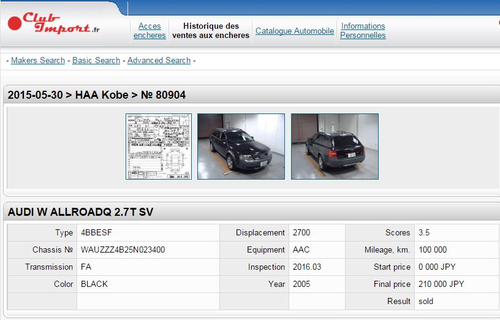Image resolution: width=500 pixels, height=320 pixels.
Task: Open the Basic Search link
Action: (x=96, y=60)
